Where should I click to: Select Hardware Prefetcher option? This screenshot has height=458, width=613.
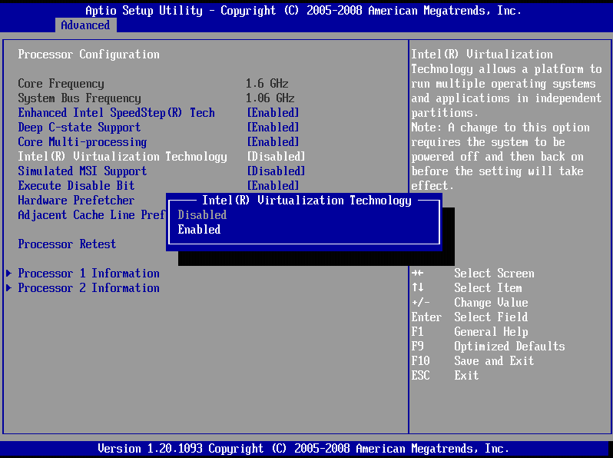point(76,201)
